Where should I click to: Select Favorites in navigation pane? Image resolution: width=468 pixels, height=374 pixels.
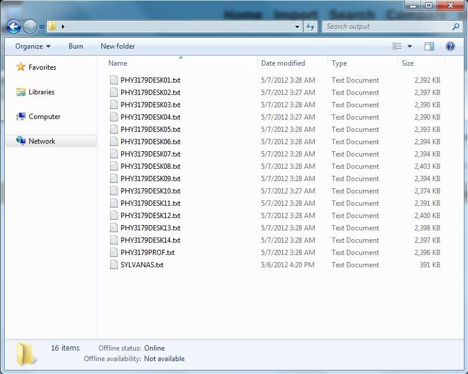pyautogui.click(x=36, y=67)
